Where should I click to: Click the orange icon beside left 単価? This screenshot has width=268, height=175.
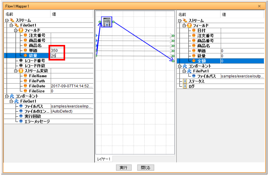tap(25, 51)
